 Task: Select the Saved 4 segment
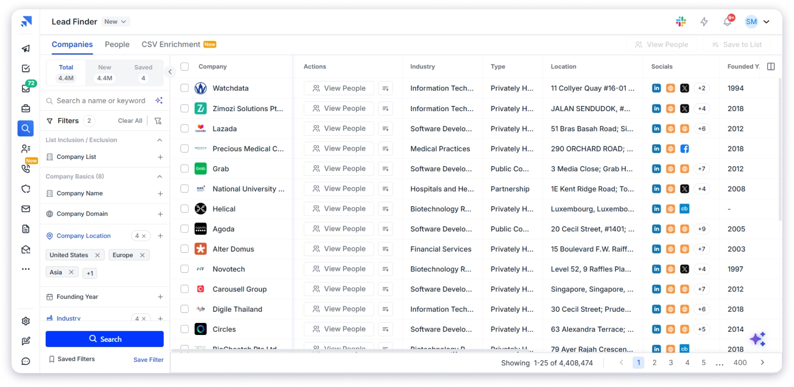coord(143,73)
